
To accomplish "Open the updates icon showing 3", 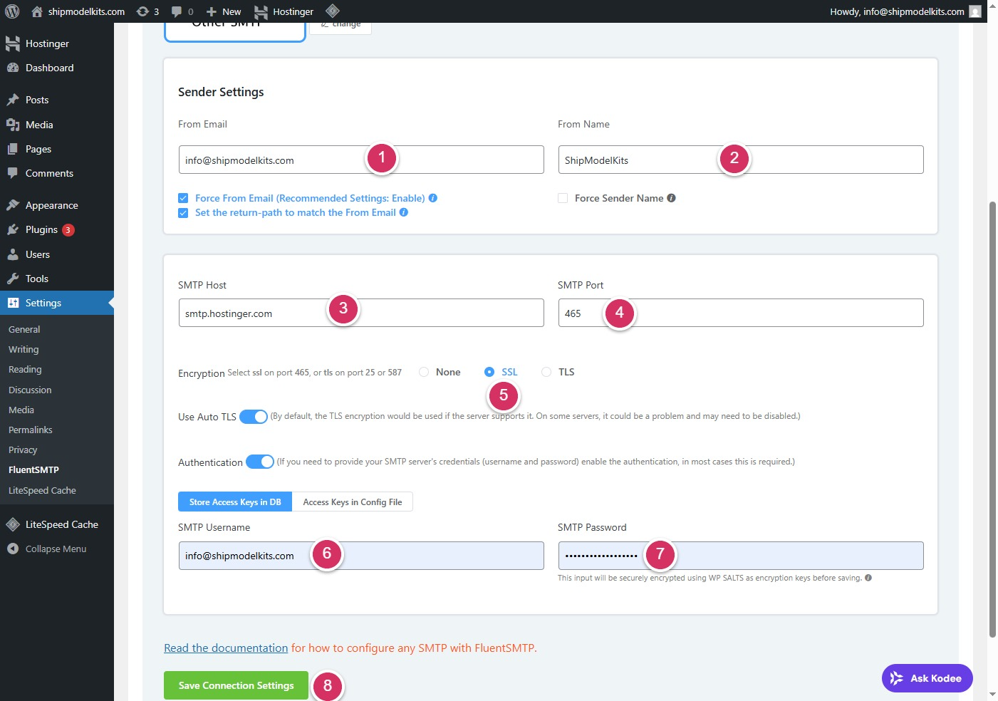I will (147, 11).
